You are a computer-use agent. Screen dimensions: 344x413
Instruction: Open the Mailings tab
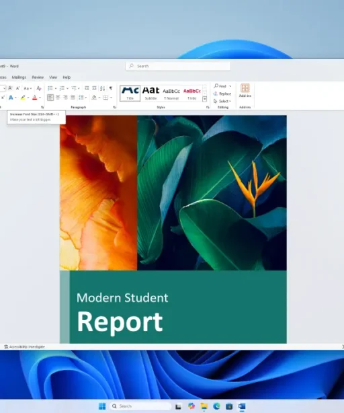(x=19, y=77)
